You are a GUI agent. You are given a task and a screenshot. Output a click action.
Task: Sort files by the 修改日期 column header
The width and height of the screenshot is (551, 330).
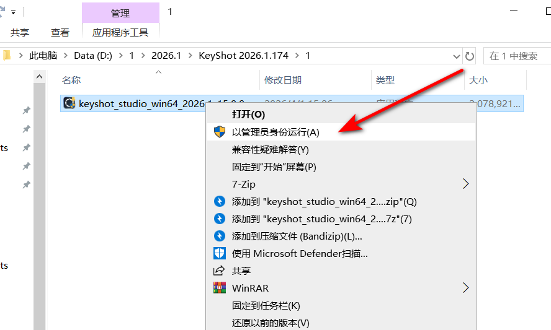click(x=283, y=80)
